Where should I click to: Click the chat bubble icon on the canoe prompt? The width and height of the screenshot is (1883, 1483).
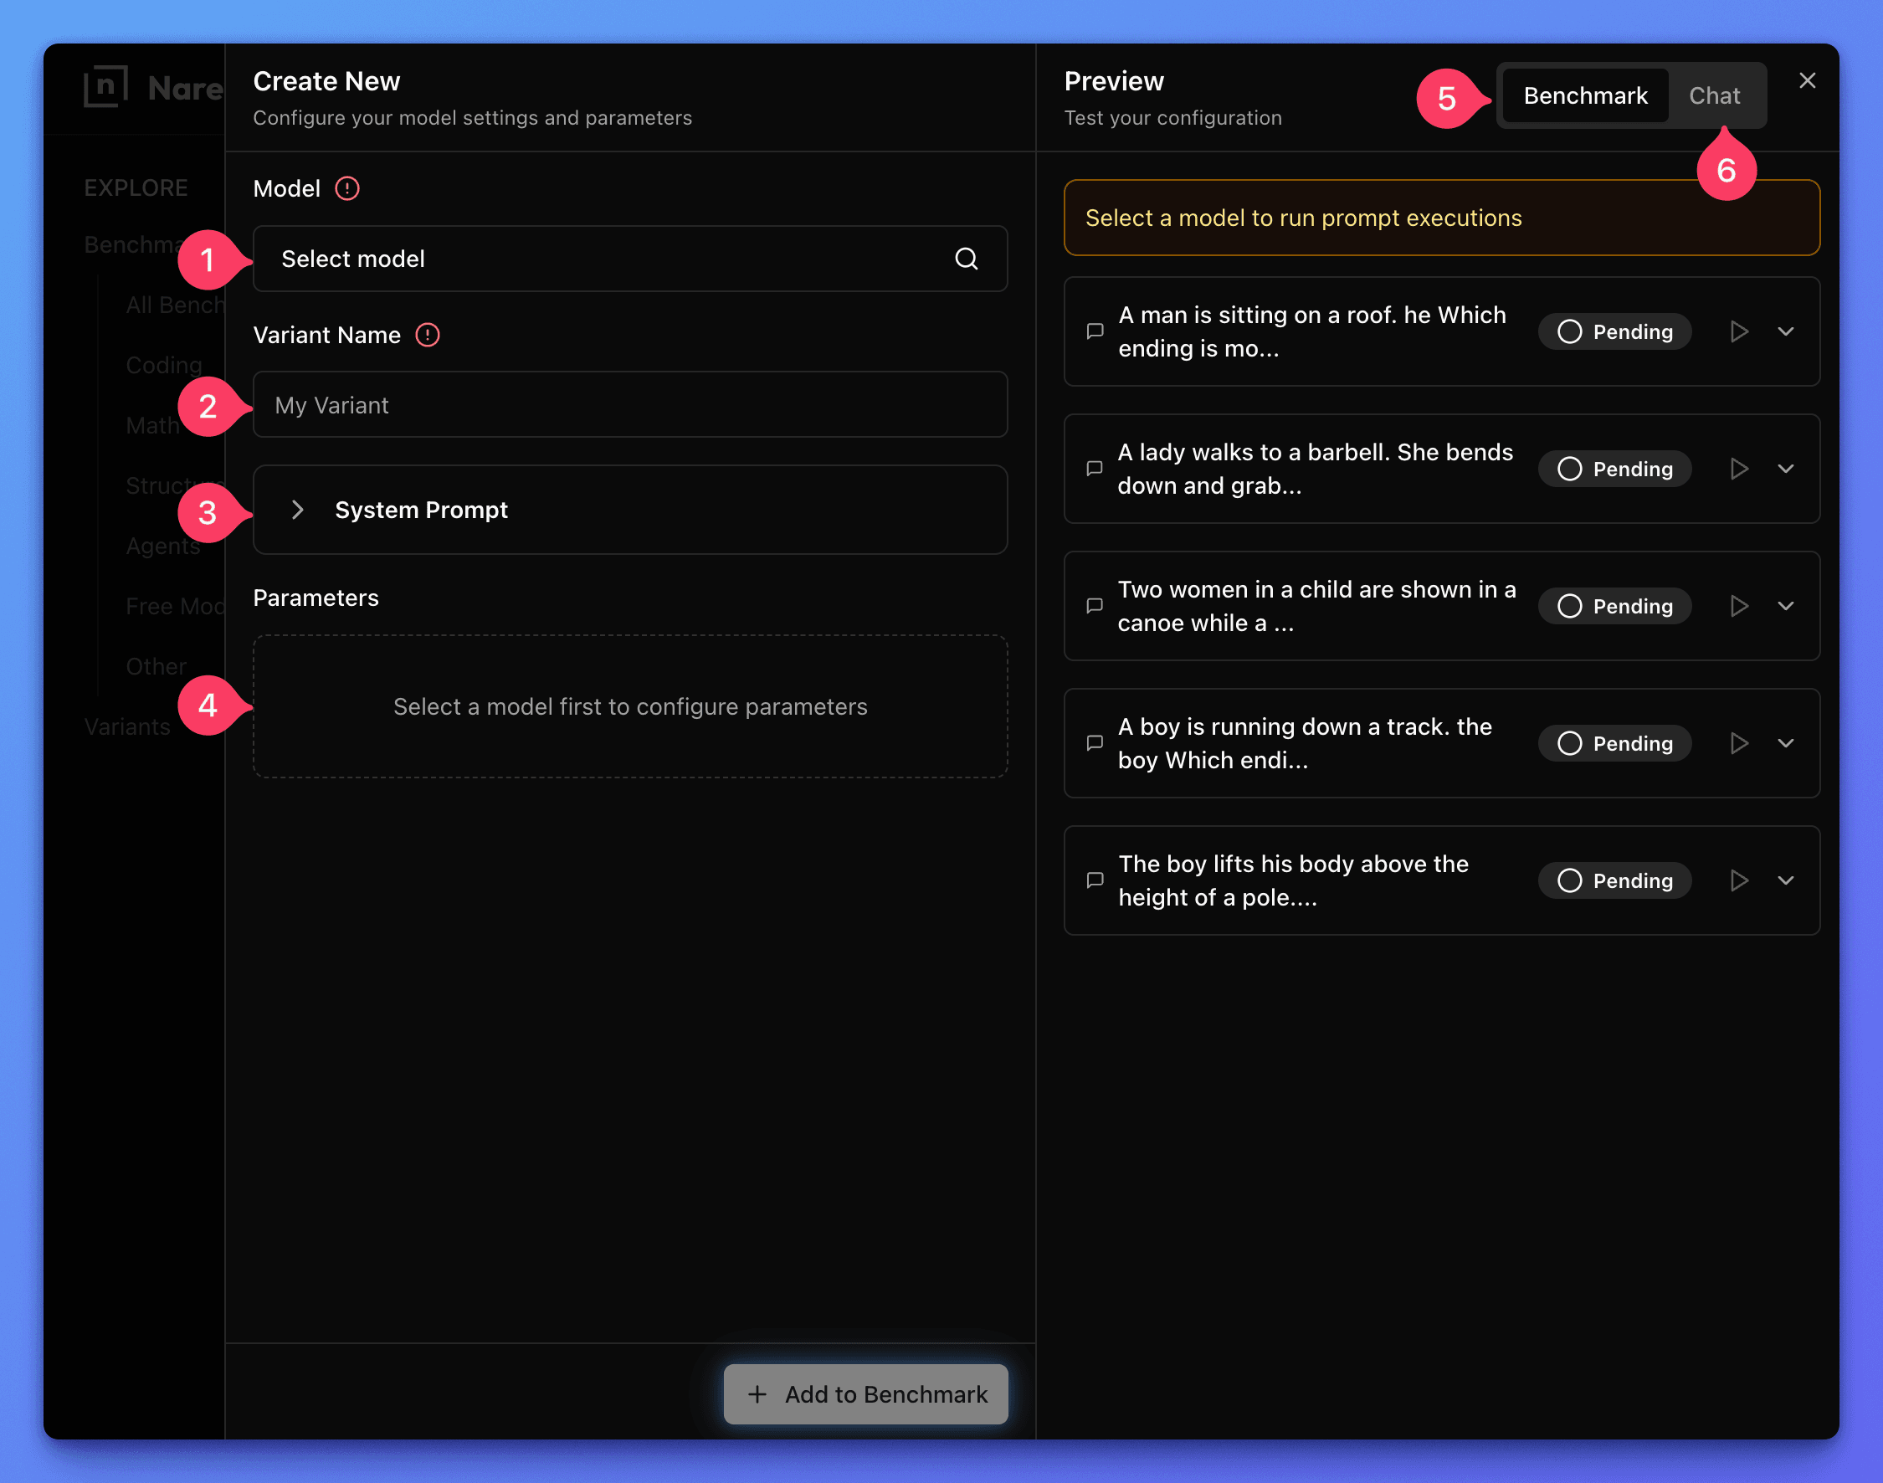click(1095, 605)
